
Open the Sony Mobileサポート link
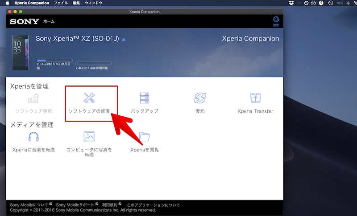click(x=75, y=205)
